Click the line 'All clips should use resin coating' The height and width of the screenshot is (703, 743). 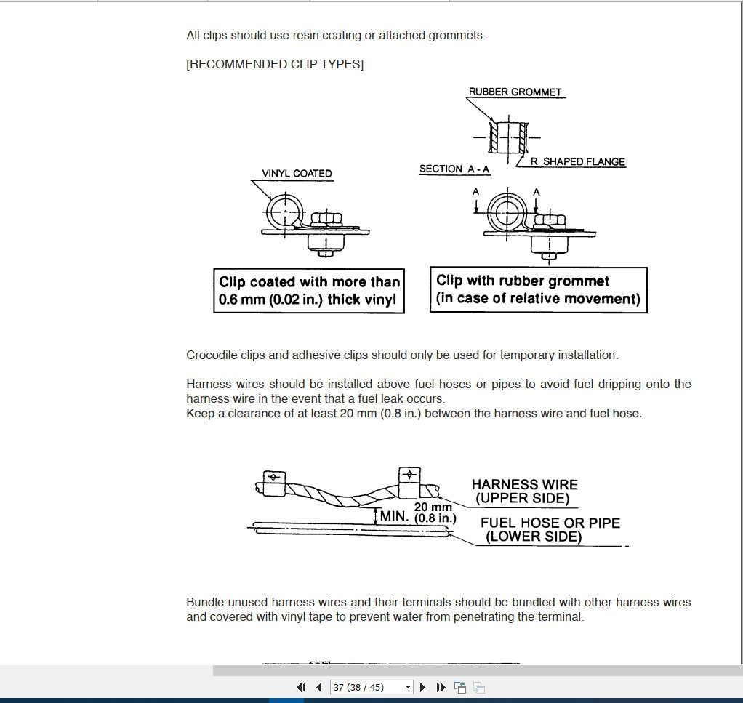(336, 36)
